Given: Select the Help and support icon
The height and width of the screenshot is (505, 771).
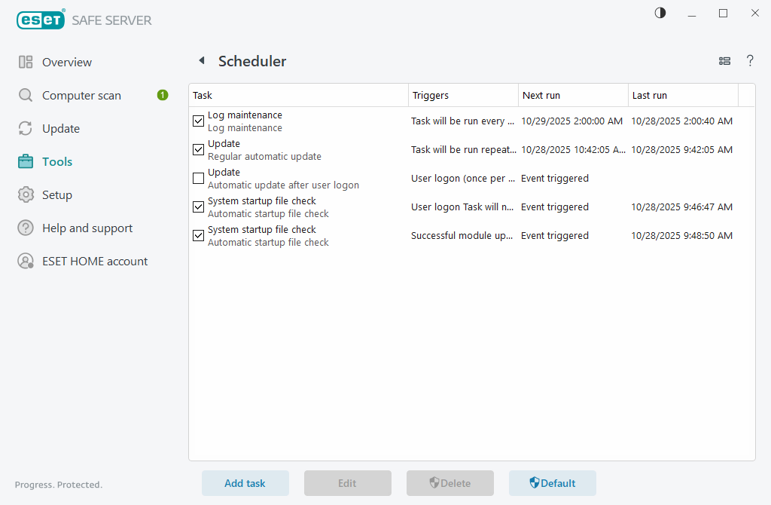Looking at the screenshot, I should point(25,228).
